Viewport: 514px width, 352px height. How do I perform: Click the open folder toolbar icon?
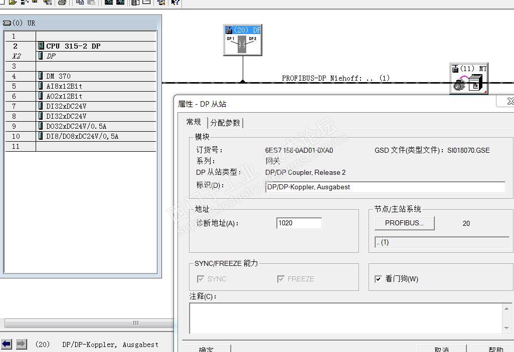13,2
